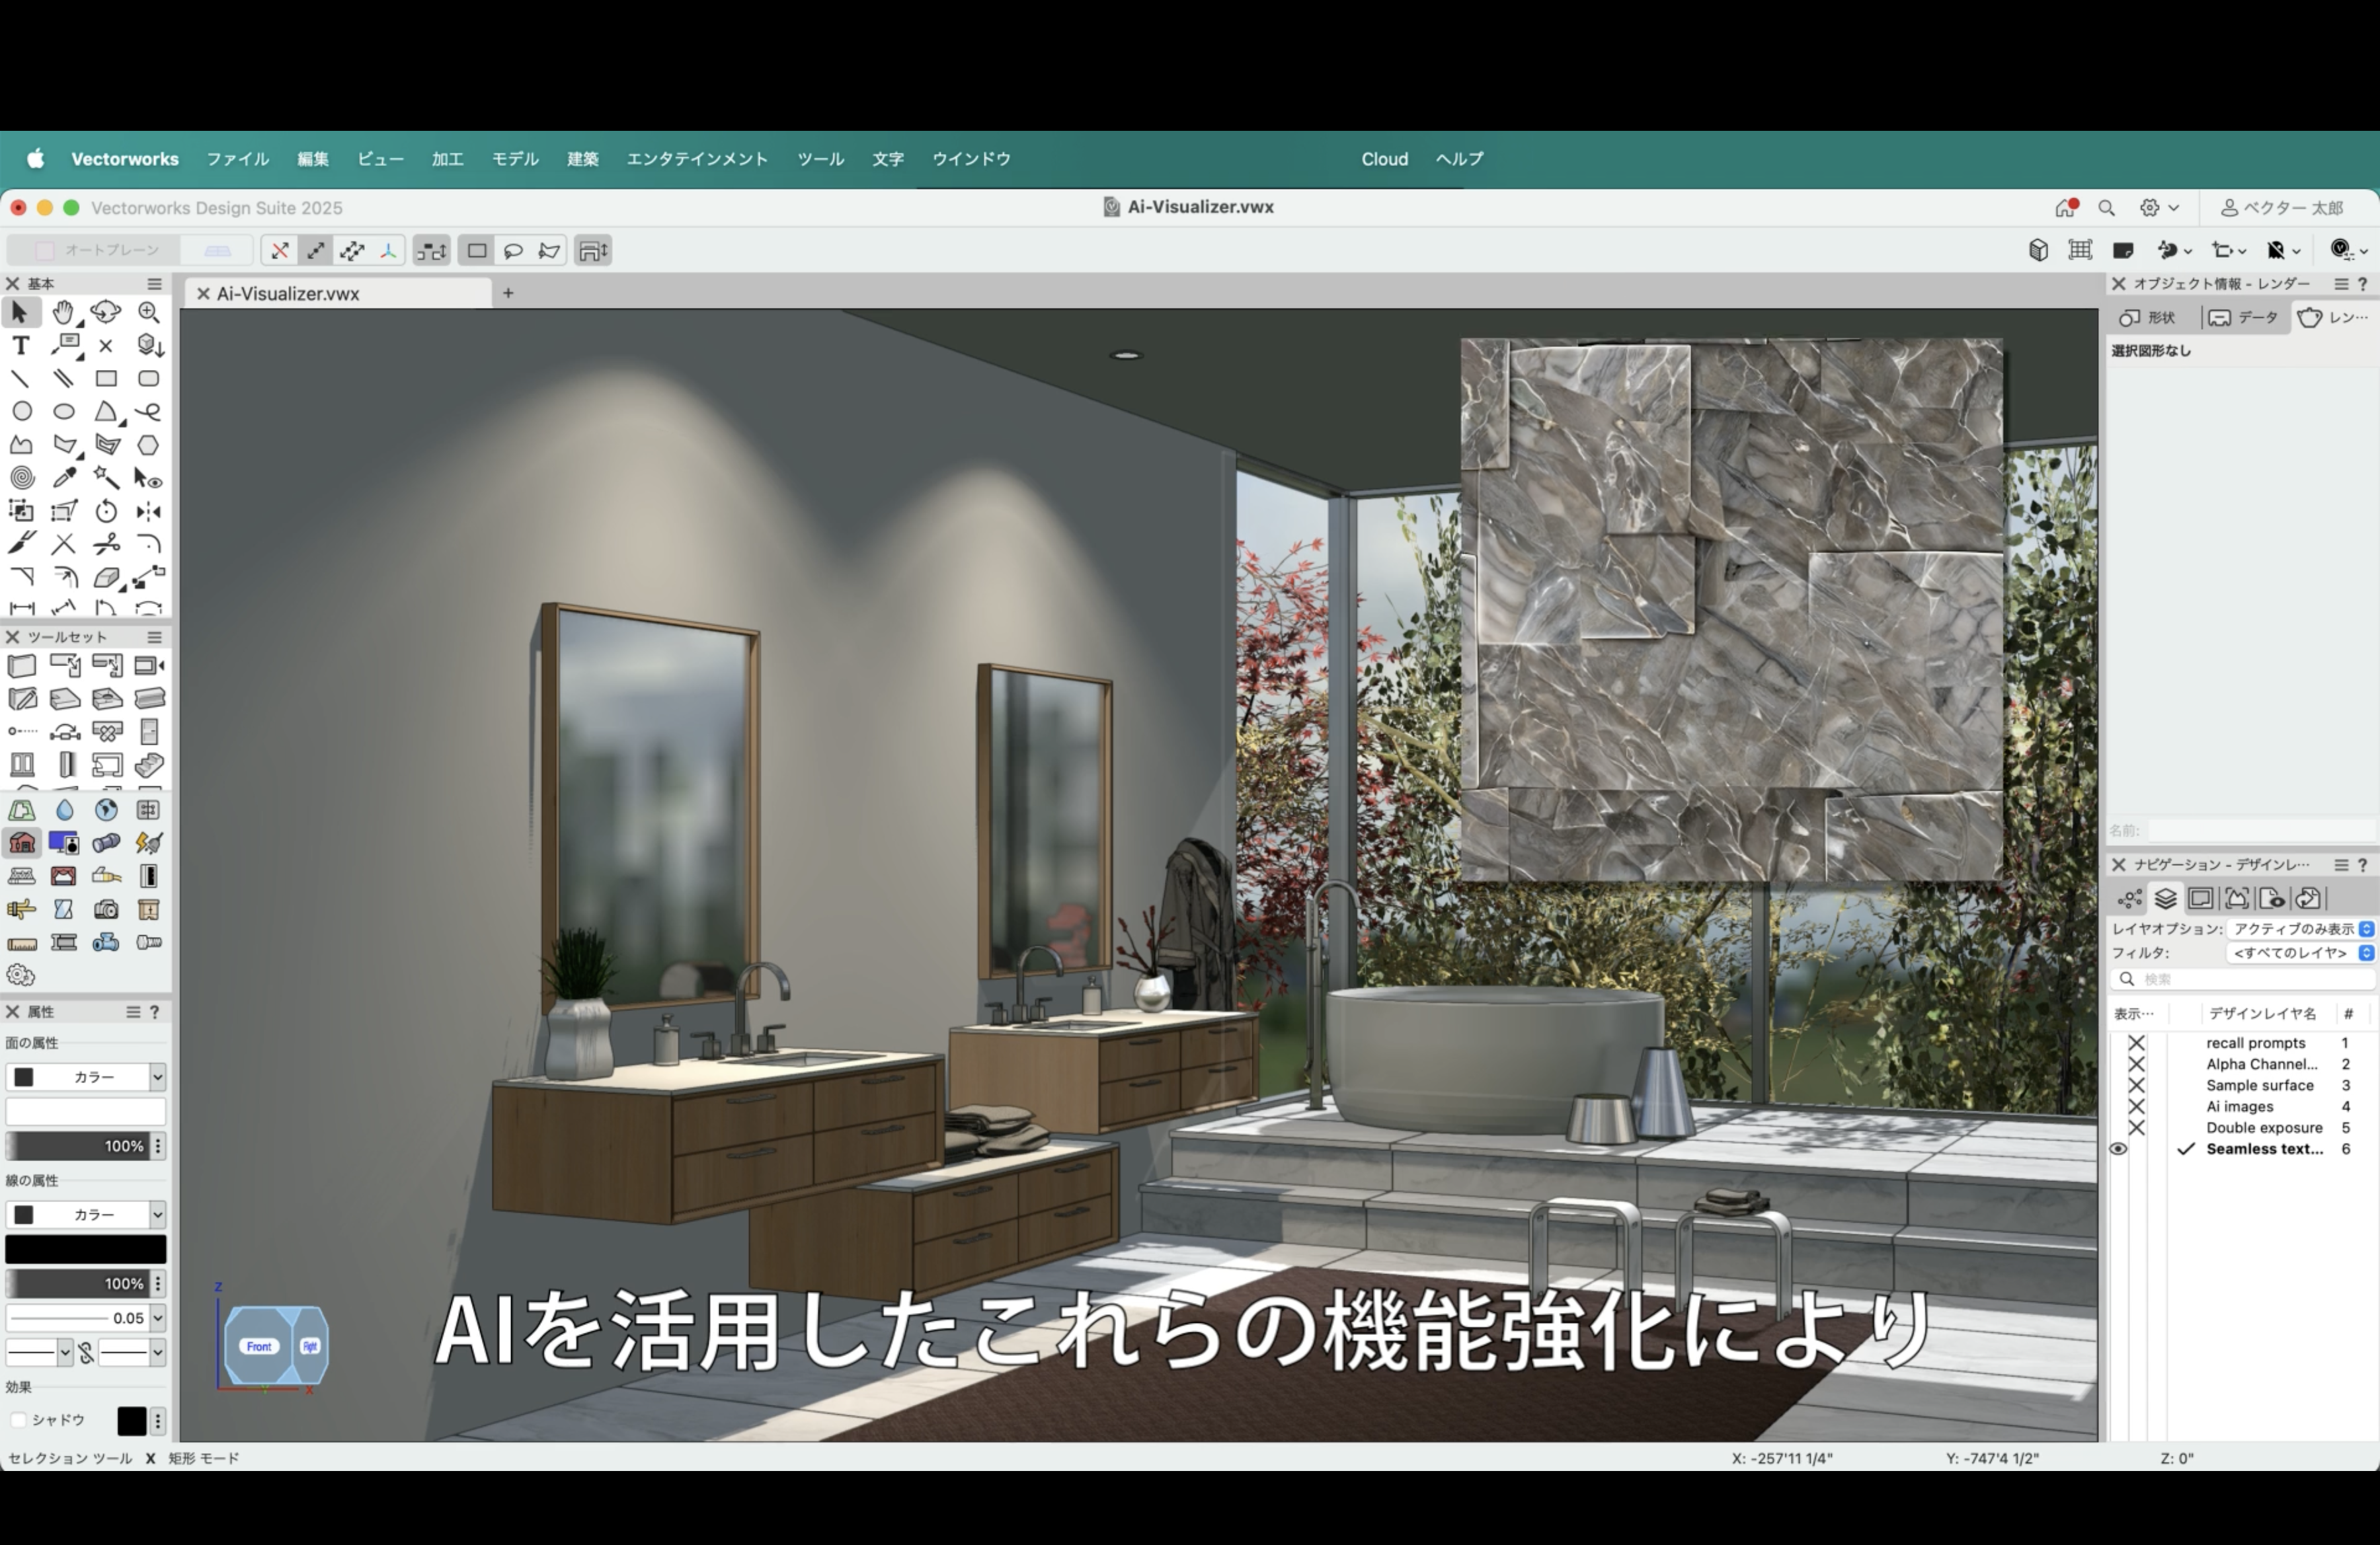Open pen style カラー dropdown
2380x1545 pixels.
(85, 1214)
